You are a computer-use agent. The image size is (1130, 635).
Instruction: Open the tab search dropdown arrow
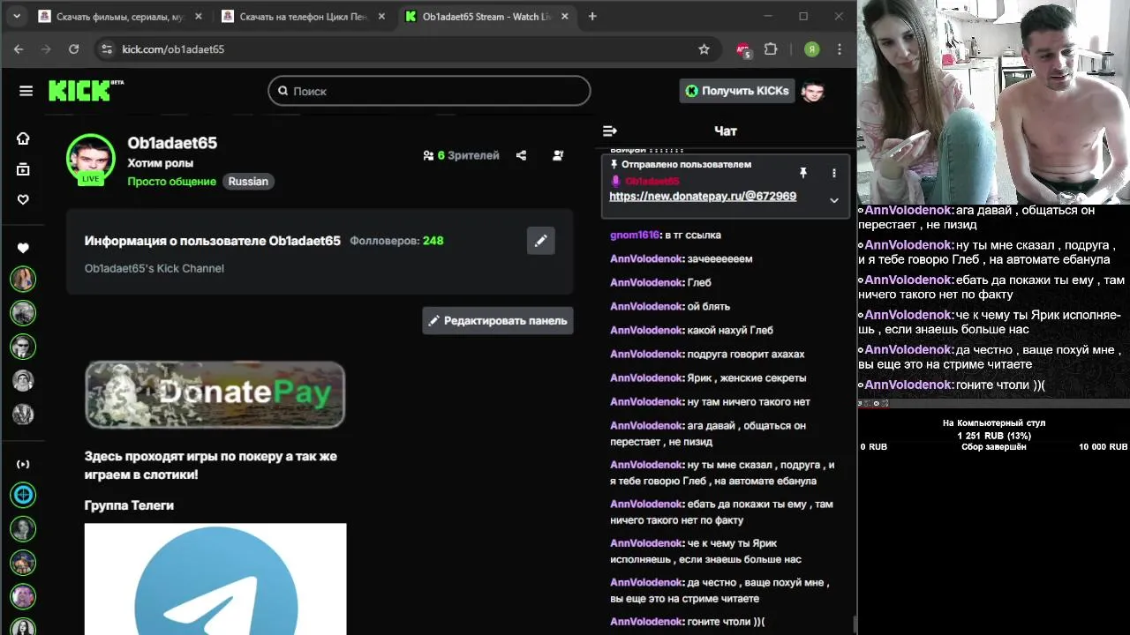pos(17,16)
